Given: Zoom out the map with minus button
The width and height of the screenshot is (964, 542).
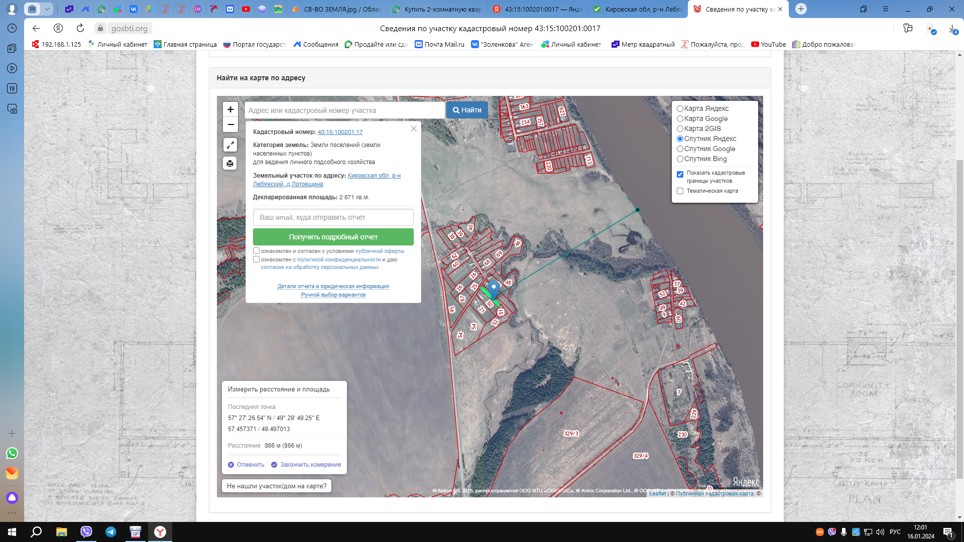Looking at the screenshot, I should click(x=230, y=124).
